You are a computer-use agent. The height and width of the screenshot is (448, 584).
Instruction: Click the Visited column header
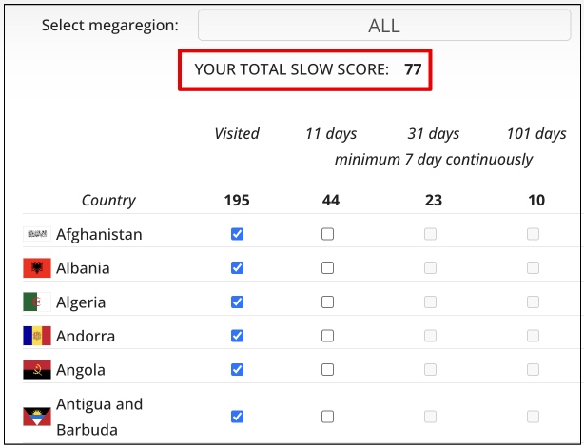click(x=237, y=133)
